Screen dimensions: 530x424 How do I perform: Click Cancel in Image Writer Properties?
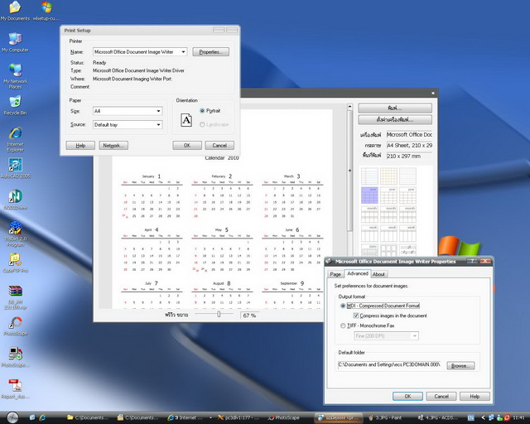tap(441, 397)
